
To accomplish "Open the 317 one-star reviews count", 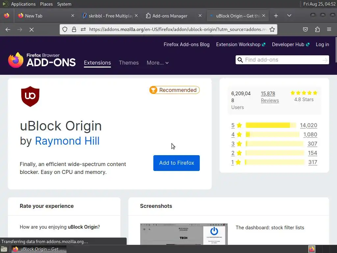I will 313,162.
